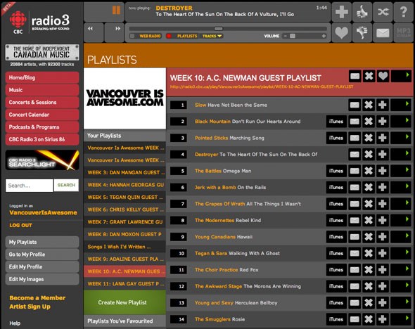Viewport: 415px width, 329px height.
Task: Open the Artist Sign Up link
Action: tap(30, 307)
